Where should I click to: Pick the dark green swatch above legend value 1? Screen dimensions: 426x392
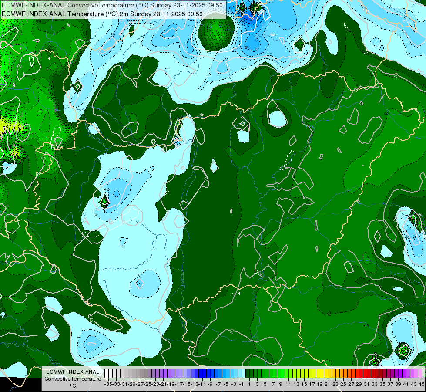click(x=248, y=373)
